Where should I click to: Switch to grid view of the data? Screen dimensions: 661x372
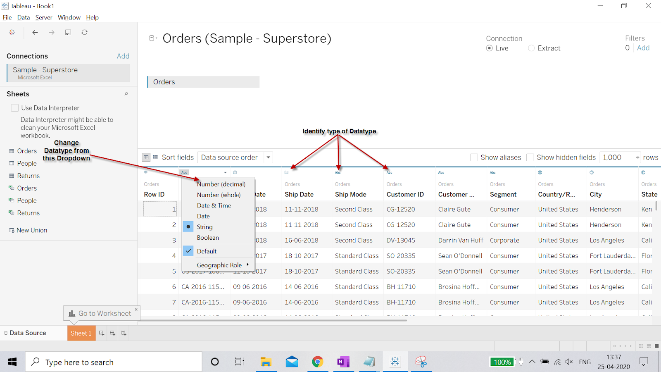pyautogui.click(x=146, y=157)
